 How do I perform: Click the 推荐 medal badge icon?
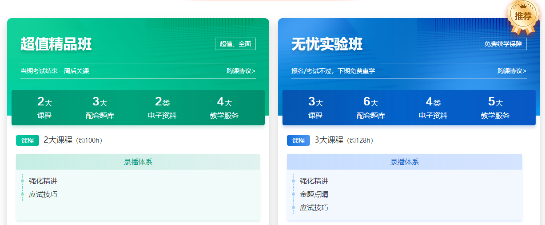(523, 16)
